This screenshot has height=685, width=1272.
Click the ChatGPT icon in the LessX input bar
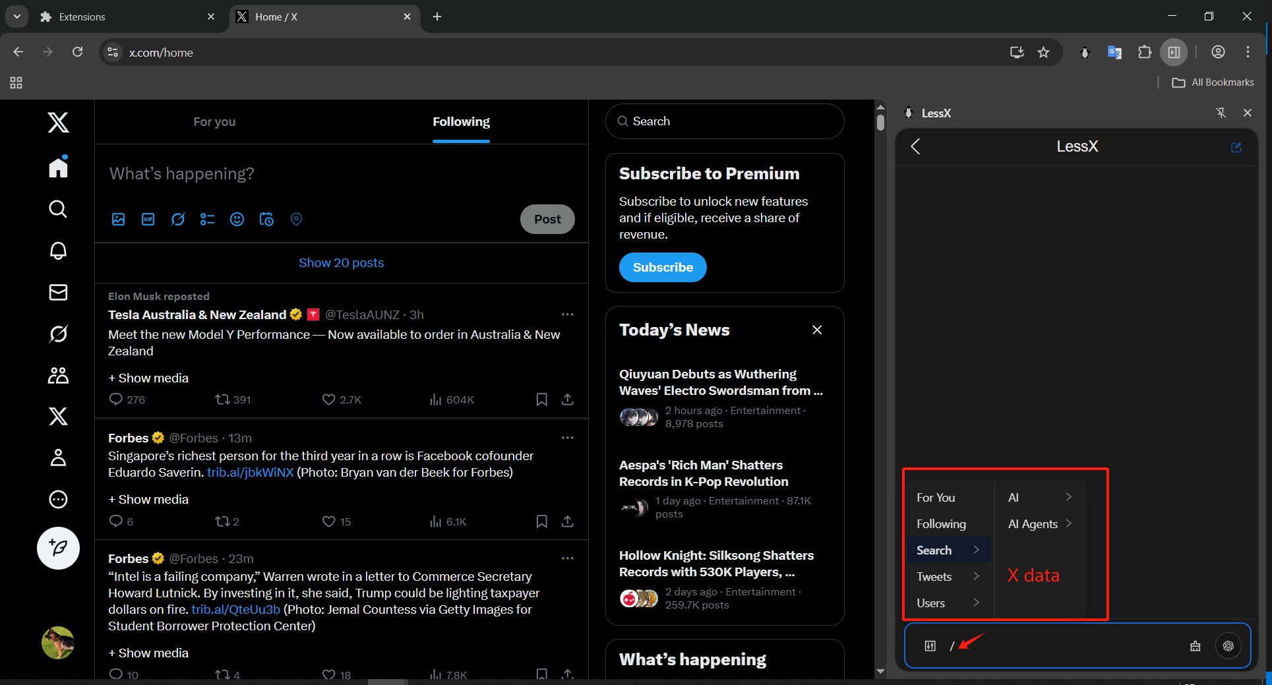pos(1228,646)
